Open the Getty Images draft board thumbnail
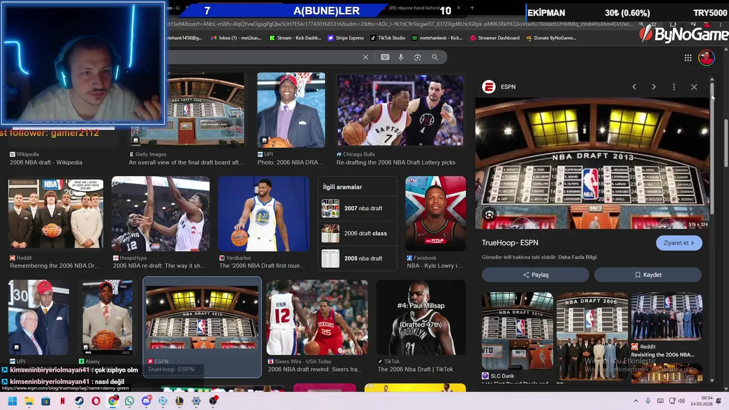The image size is (729, 410). (x=187, y=109)
